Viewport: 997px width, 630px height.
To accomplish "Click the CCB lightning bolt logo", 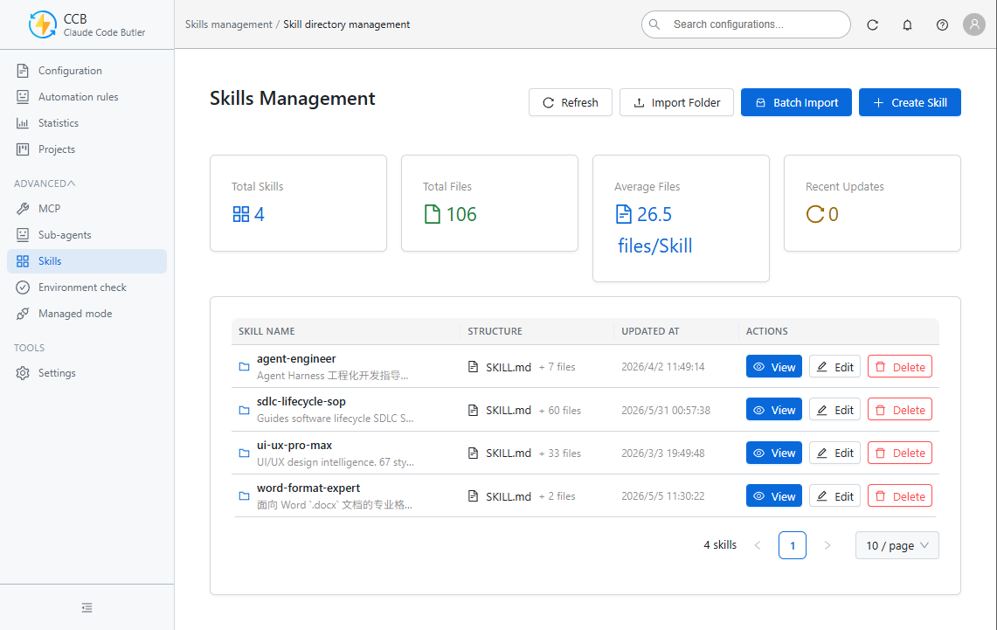I will pyautogui.click(x=43, y=24).
